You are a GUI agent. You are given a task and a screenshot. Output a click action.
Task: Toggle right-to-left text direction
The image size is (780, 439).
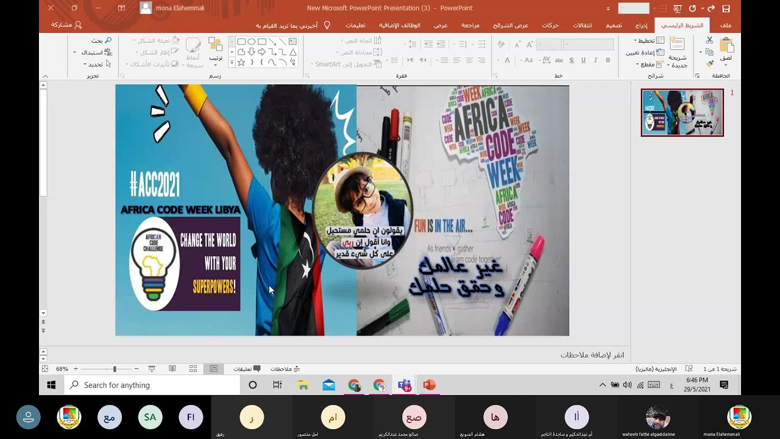423,60
